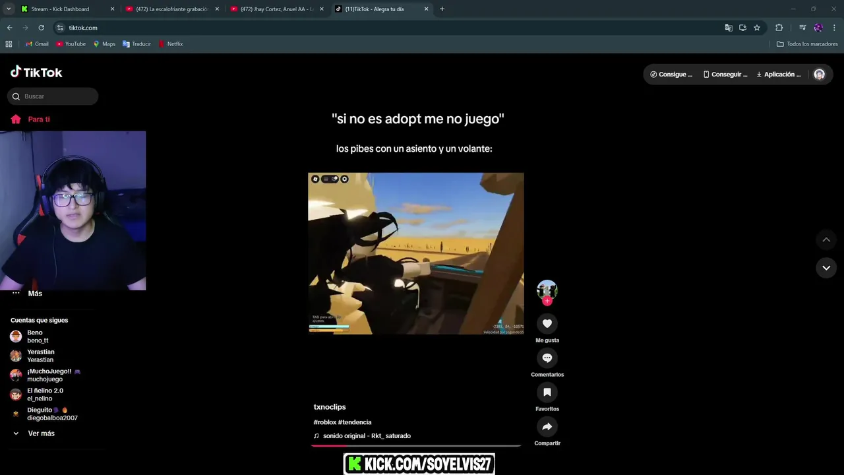Like the video with Me gusta heart

(x=547, y=323)
